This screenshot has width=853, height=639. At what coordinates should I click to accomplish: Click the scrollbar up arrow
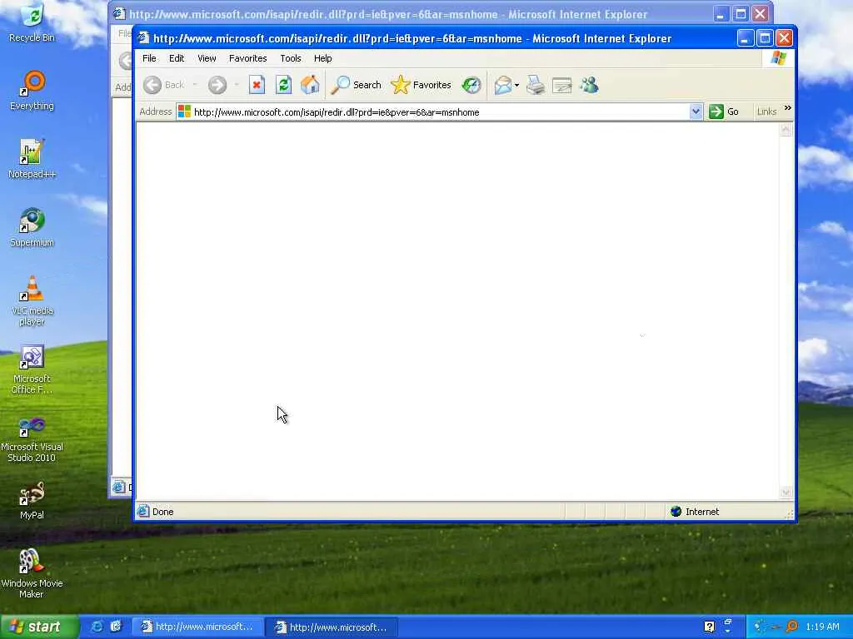pyautogui.click(x=786, y=129)
